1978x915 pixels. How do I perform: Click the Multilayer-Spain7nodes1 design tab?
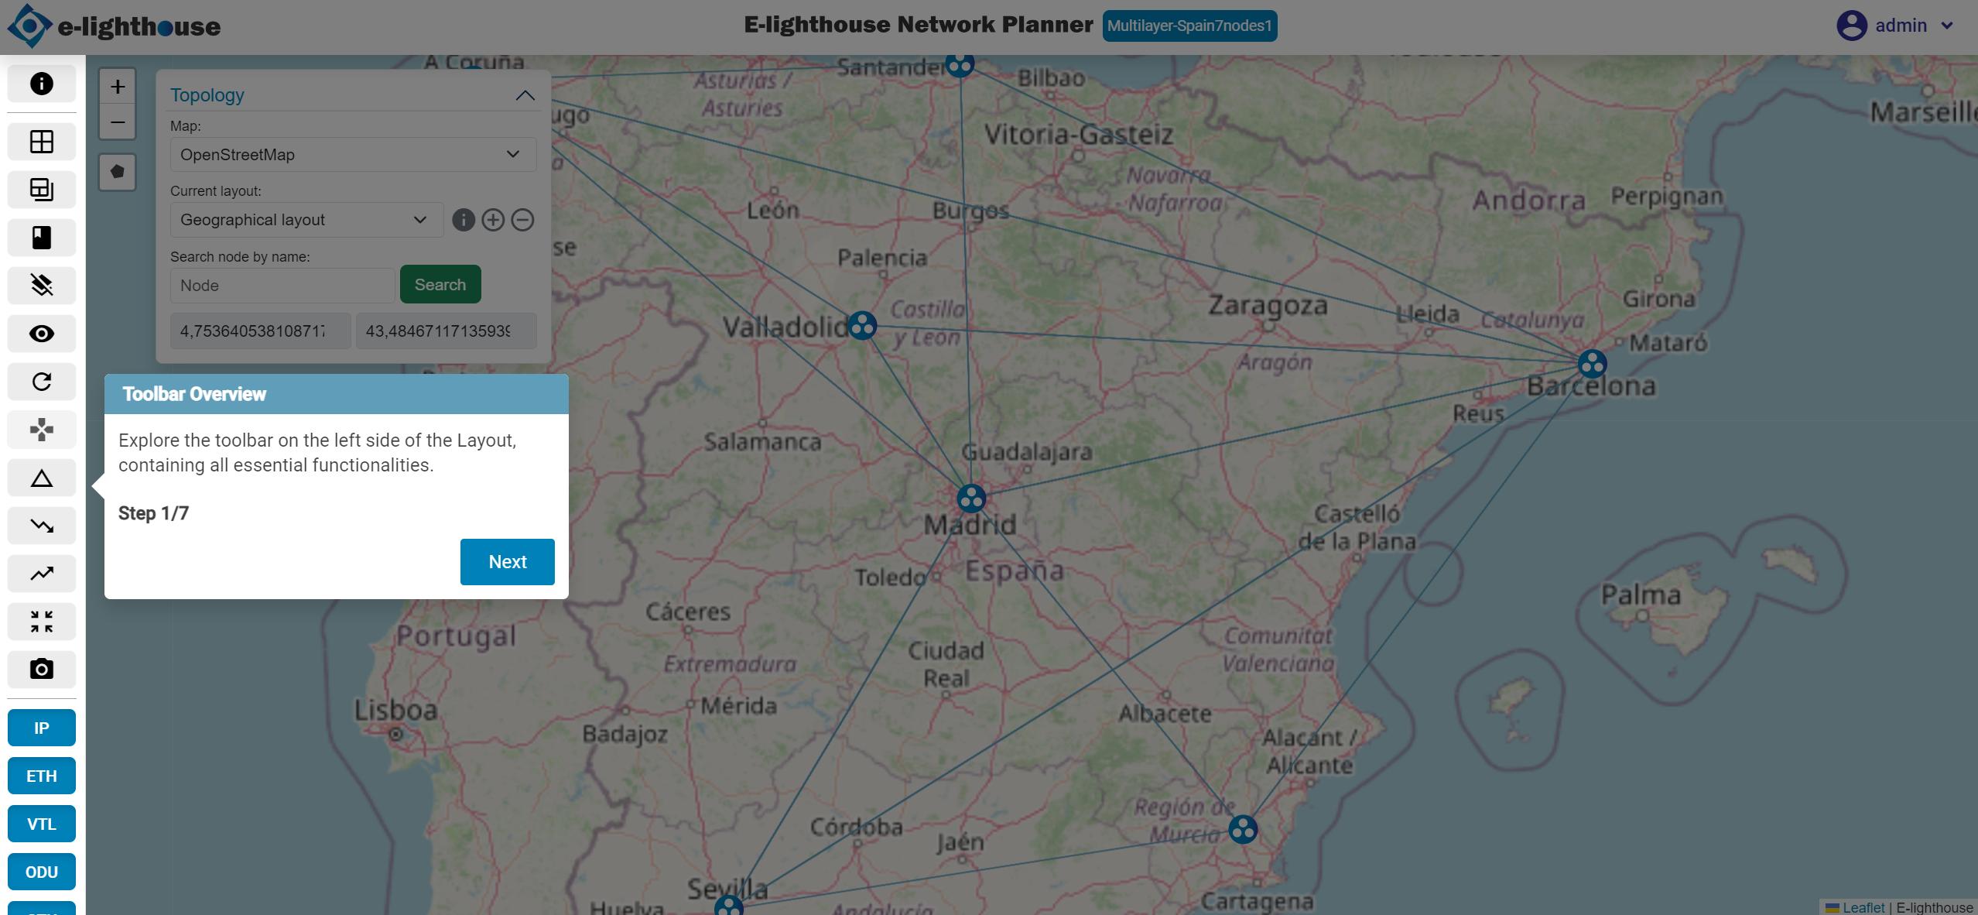pyautogui.click(x=1189, y=26)
